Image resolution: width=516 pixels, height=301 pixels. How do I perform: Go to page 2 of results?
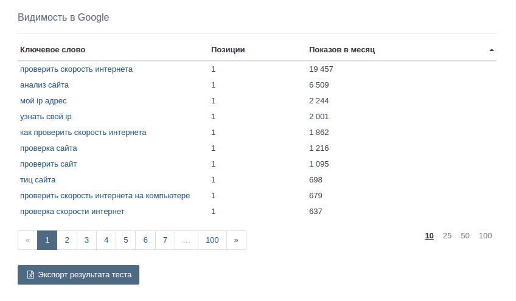click(67, 240)
